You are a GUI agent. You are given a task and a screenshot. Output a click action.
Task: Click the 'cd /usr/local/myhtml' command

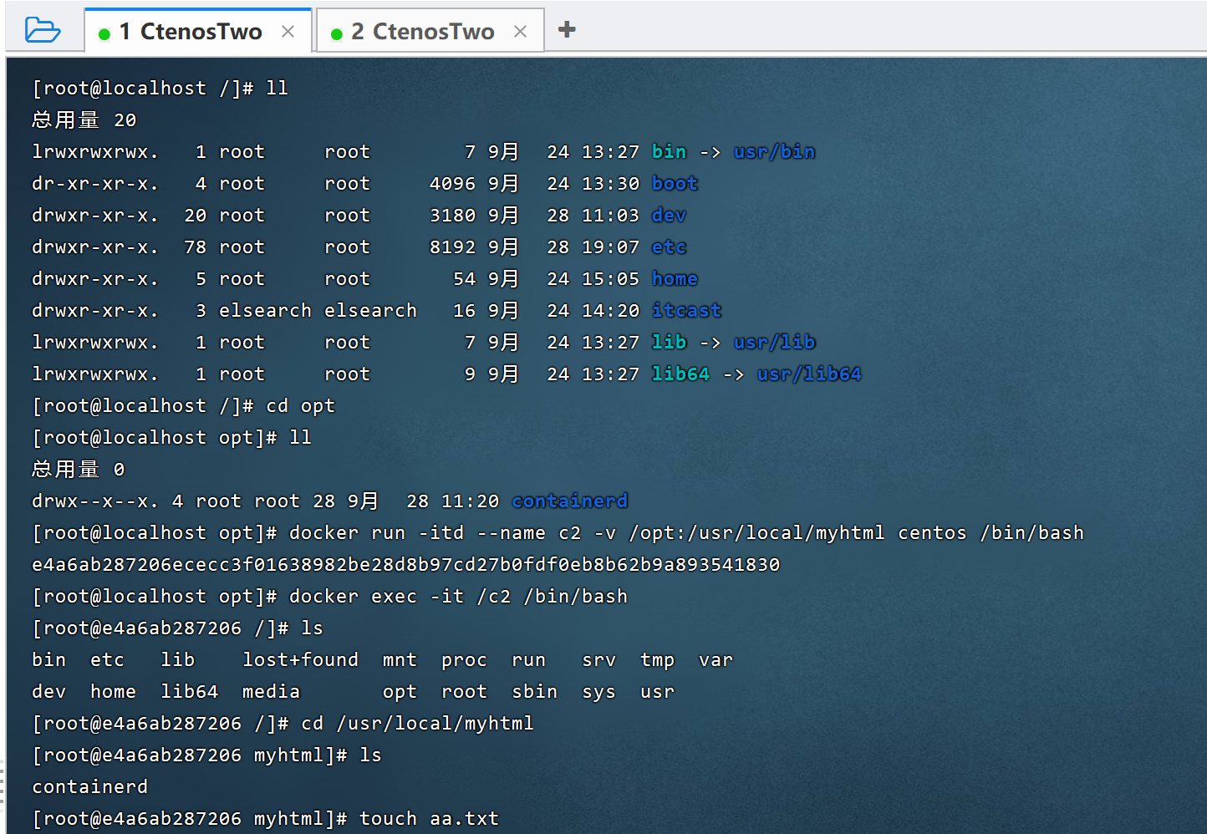coord(417,723)
